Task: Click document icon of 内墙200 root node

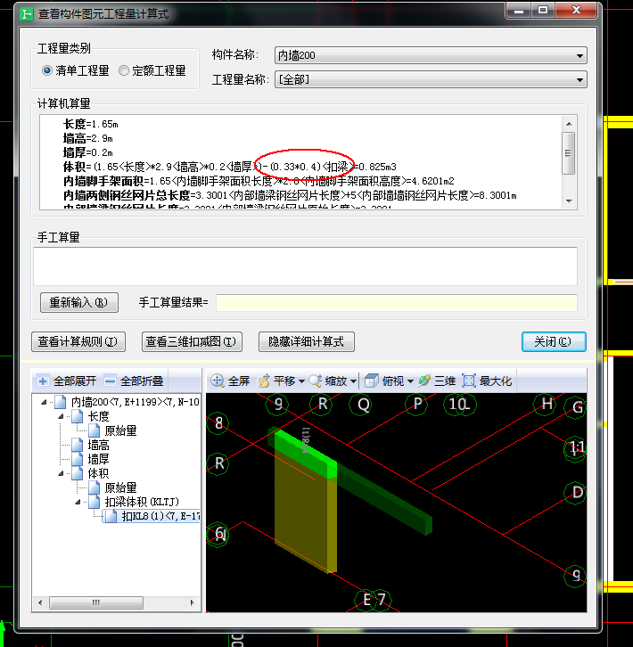Action: click(61, 402)
